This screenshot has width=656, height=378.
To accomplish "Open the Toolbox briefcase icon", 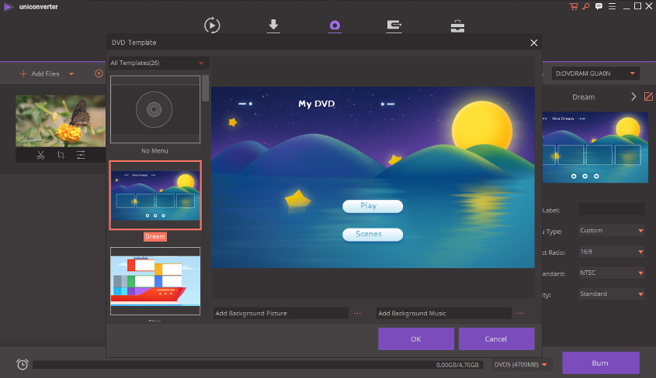I will pyautogui.click(x=457, y=26).
